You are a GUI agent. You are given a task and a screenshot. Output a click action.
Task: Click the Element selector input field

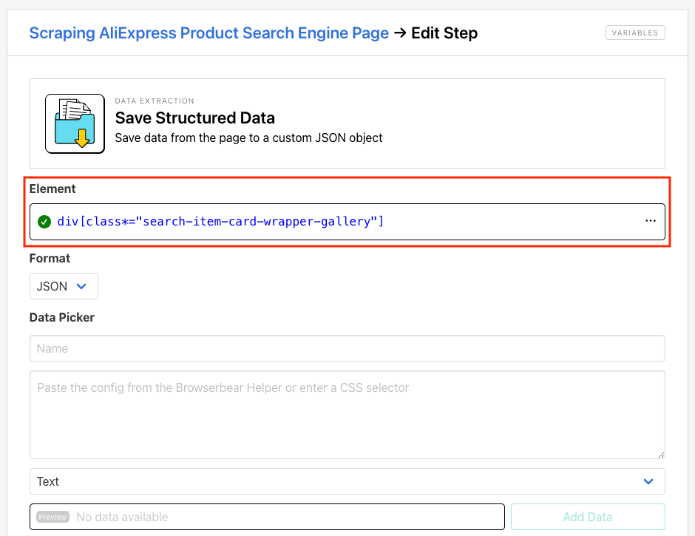point(347,222)
